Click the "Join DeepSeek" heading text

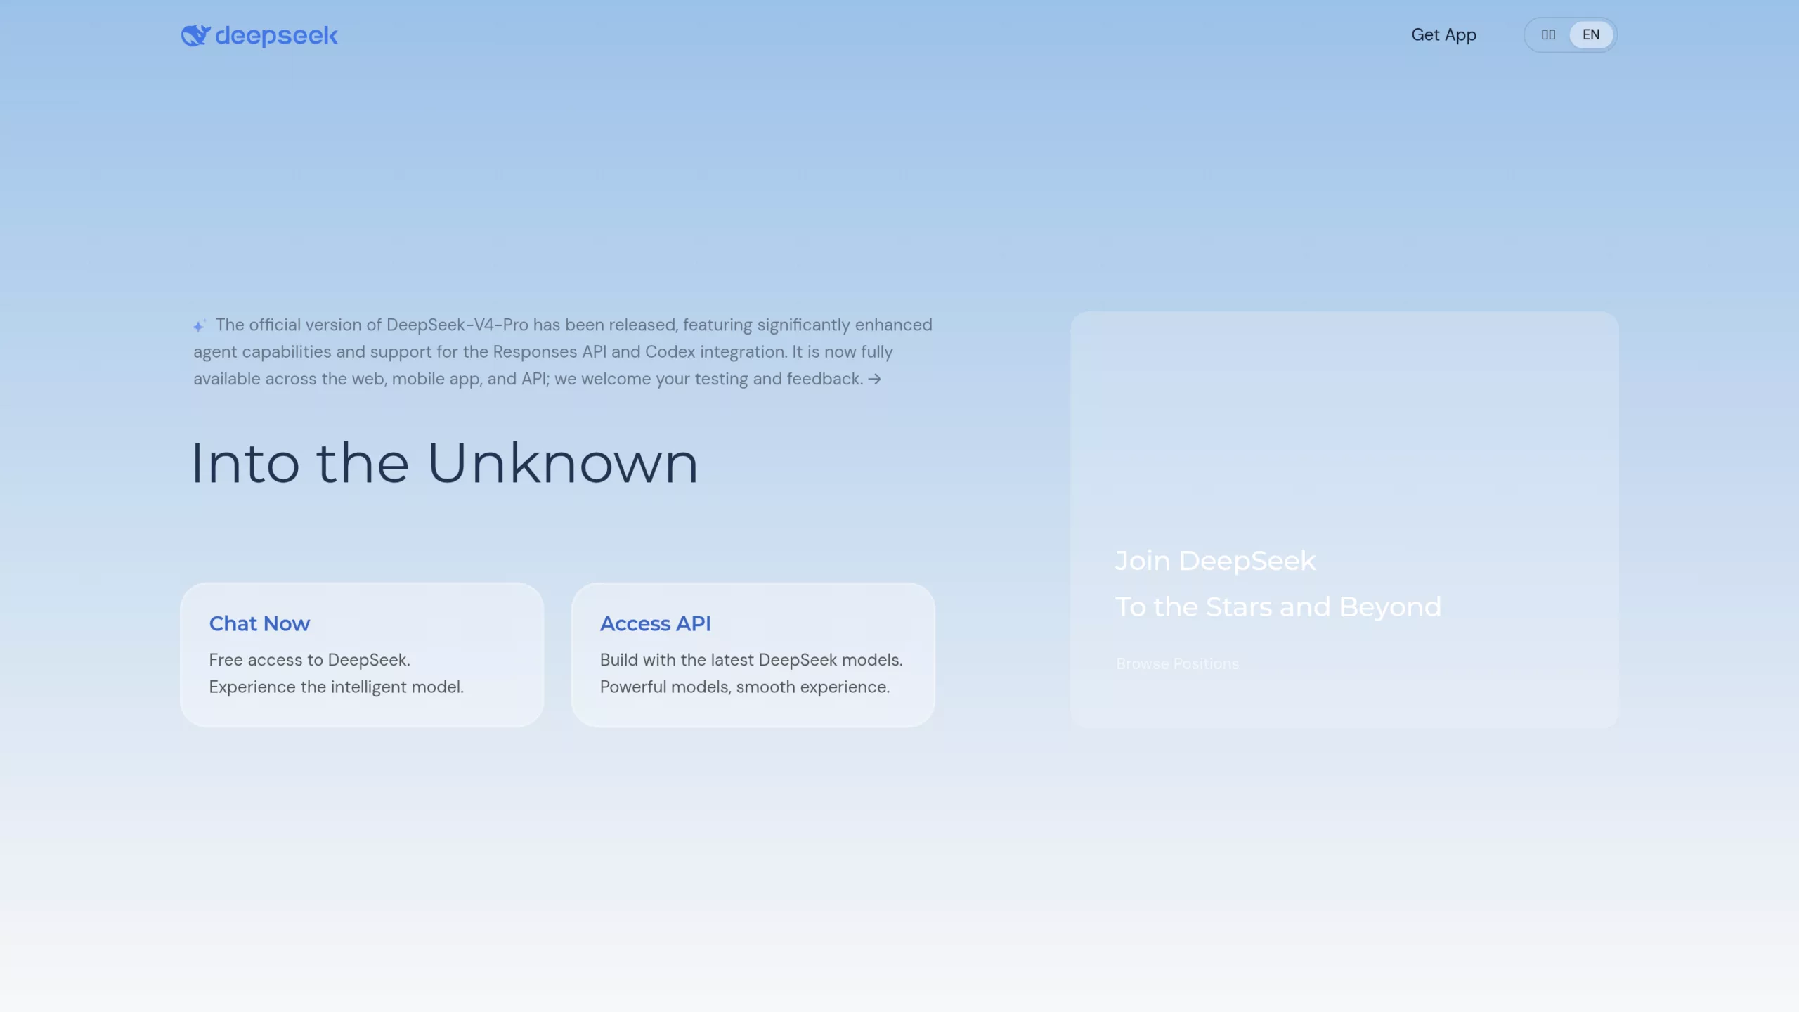point(1215,561)
